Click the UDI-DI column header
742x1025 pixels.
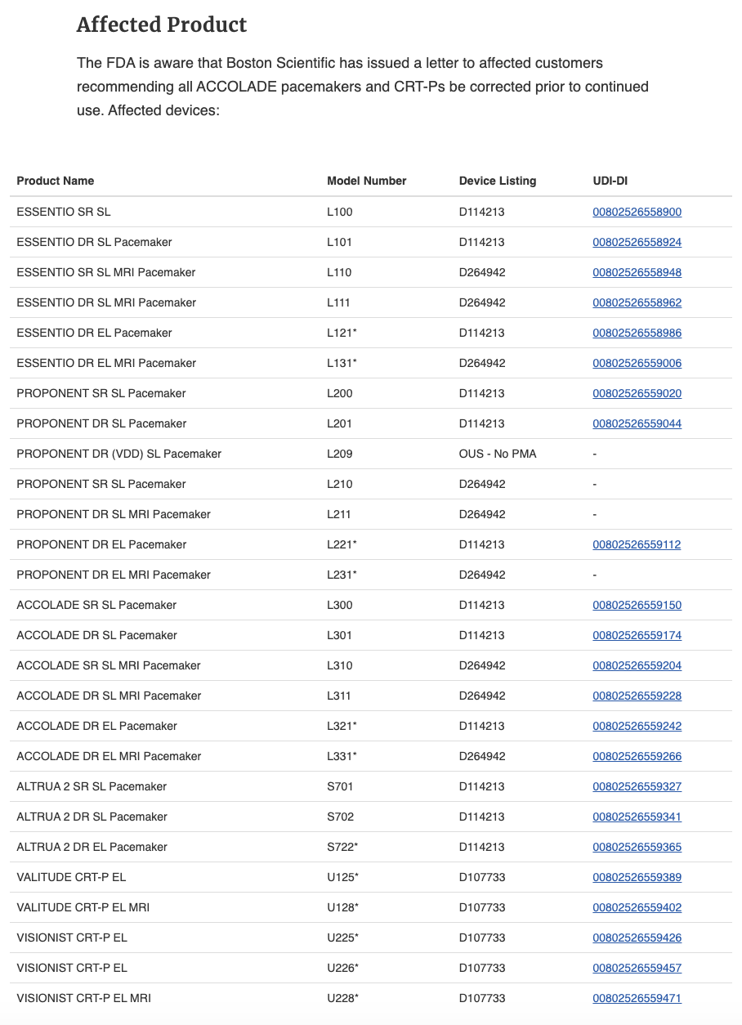pos(610,181)
